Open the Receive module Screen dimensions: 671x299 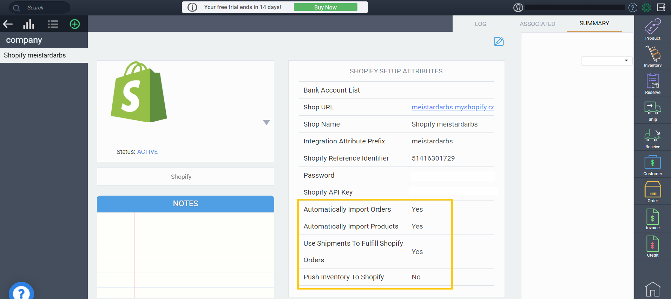[x=653, y=138]
